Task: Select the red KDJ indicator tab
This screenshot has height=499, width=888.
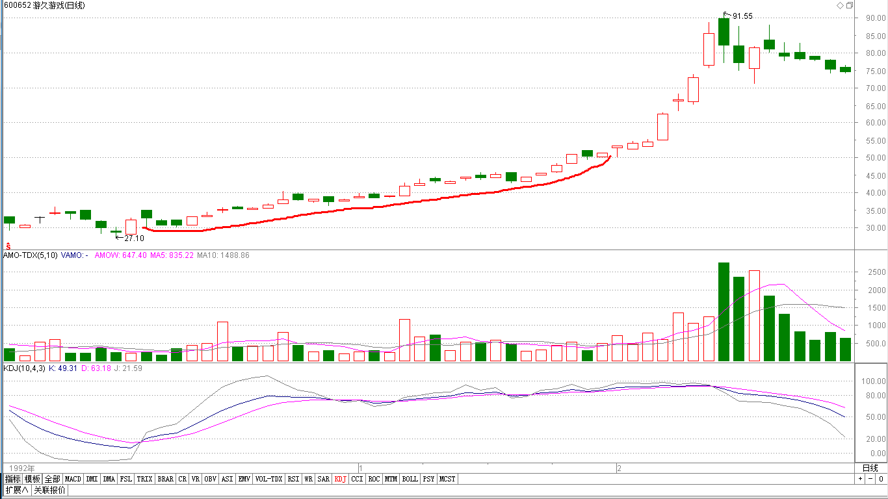Action: pos(341,479)
